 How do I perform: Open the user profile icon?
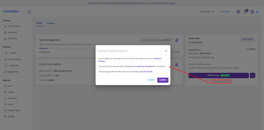pos(252,12)
